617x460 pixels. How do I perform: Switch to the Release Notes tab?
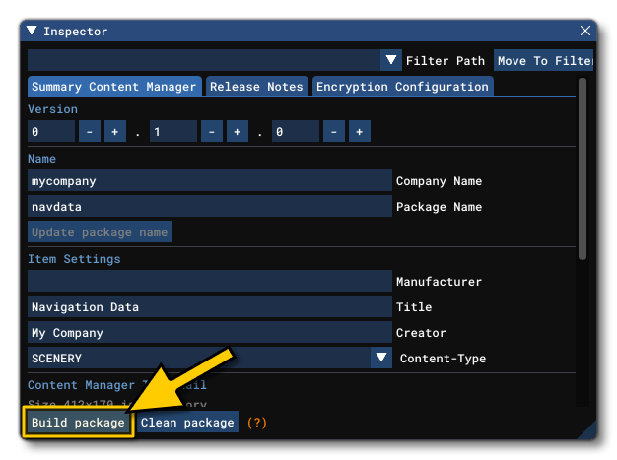coord(256,87)
